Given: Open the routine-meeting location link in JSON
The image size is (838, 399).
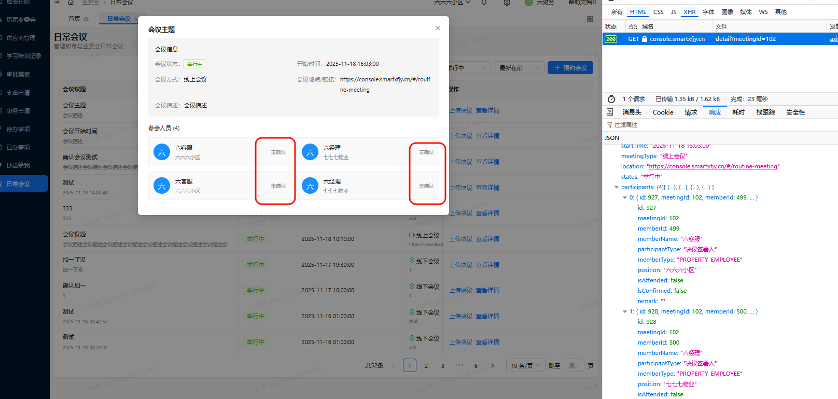Looking at the screenshot, I should (x=713, y=166).
